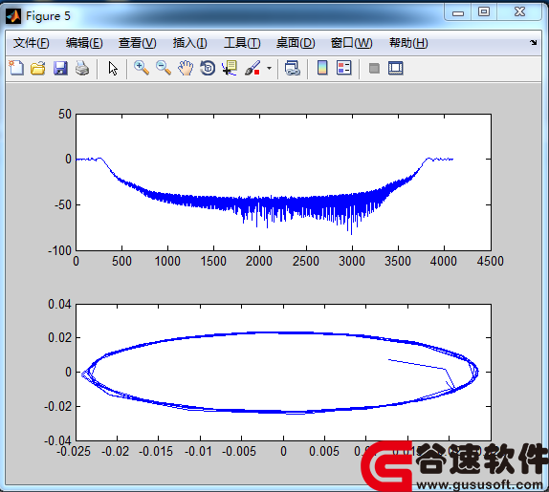Toggle the Brush data tool
Image resolution: width=549 pixels, height=492 pixels.
[253, 68]
